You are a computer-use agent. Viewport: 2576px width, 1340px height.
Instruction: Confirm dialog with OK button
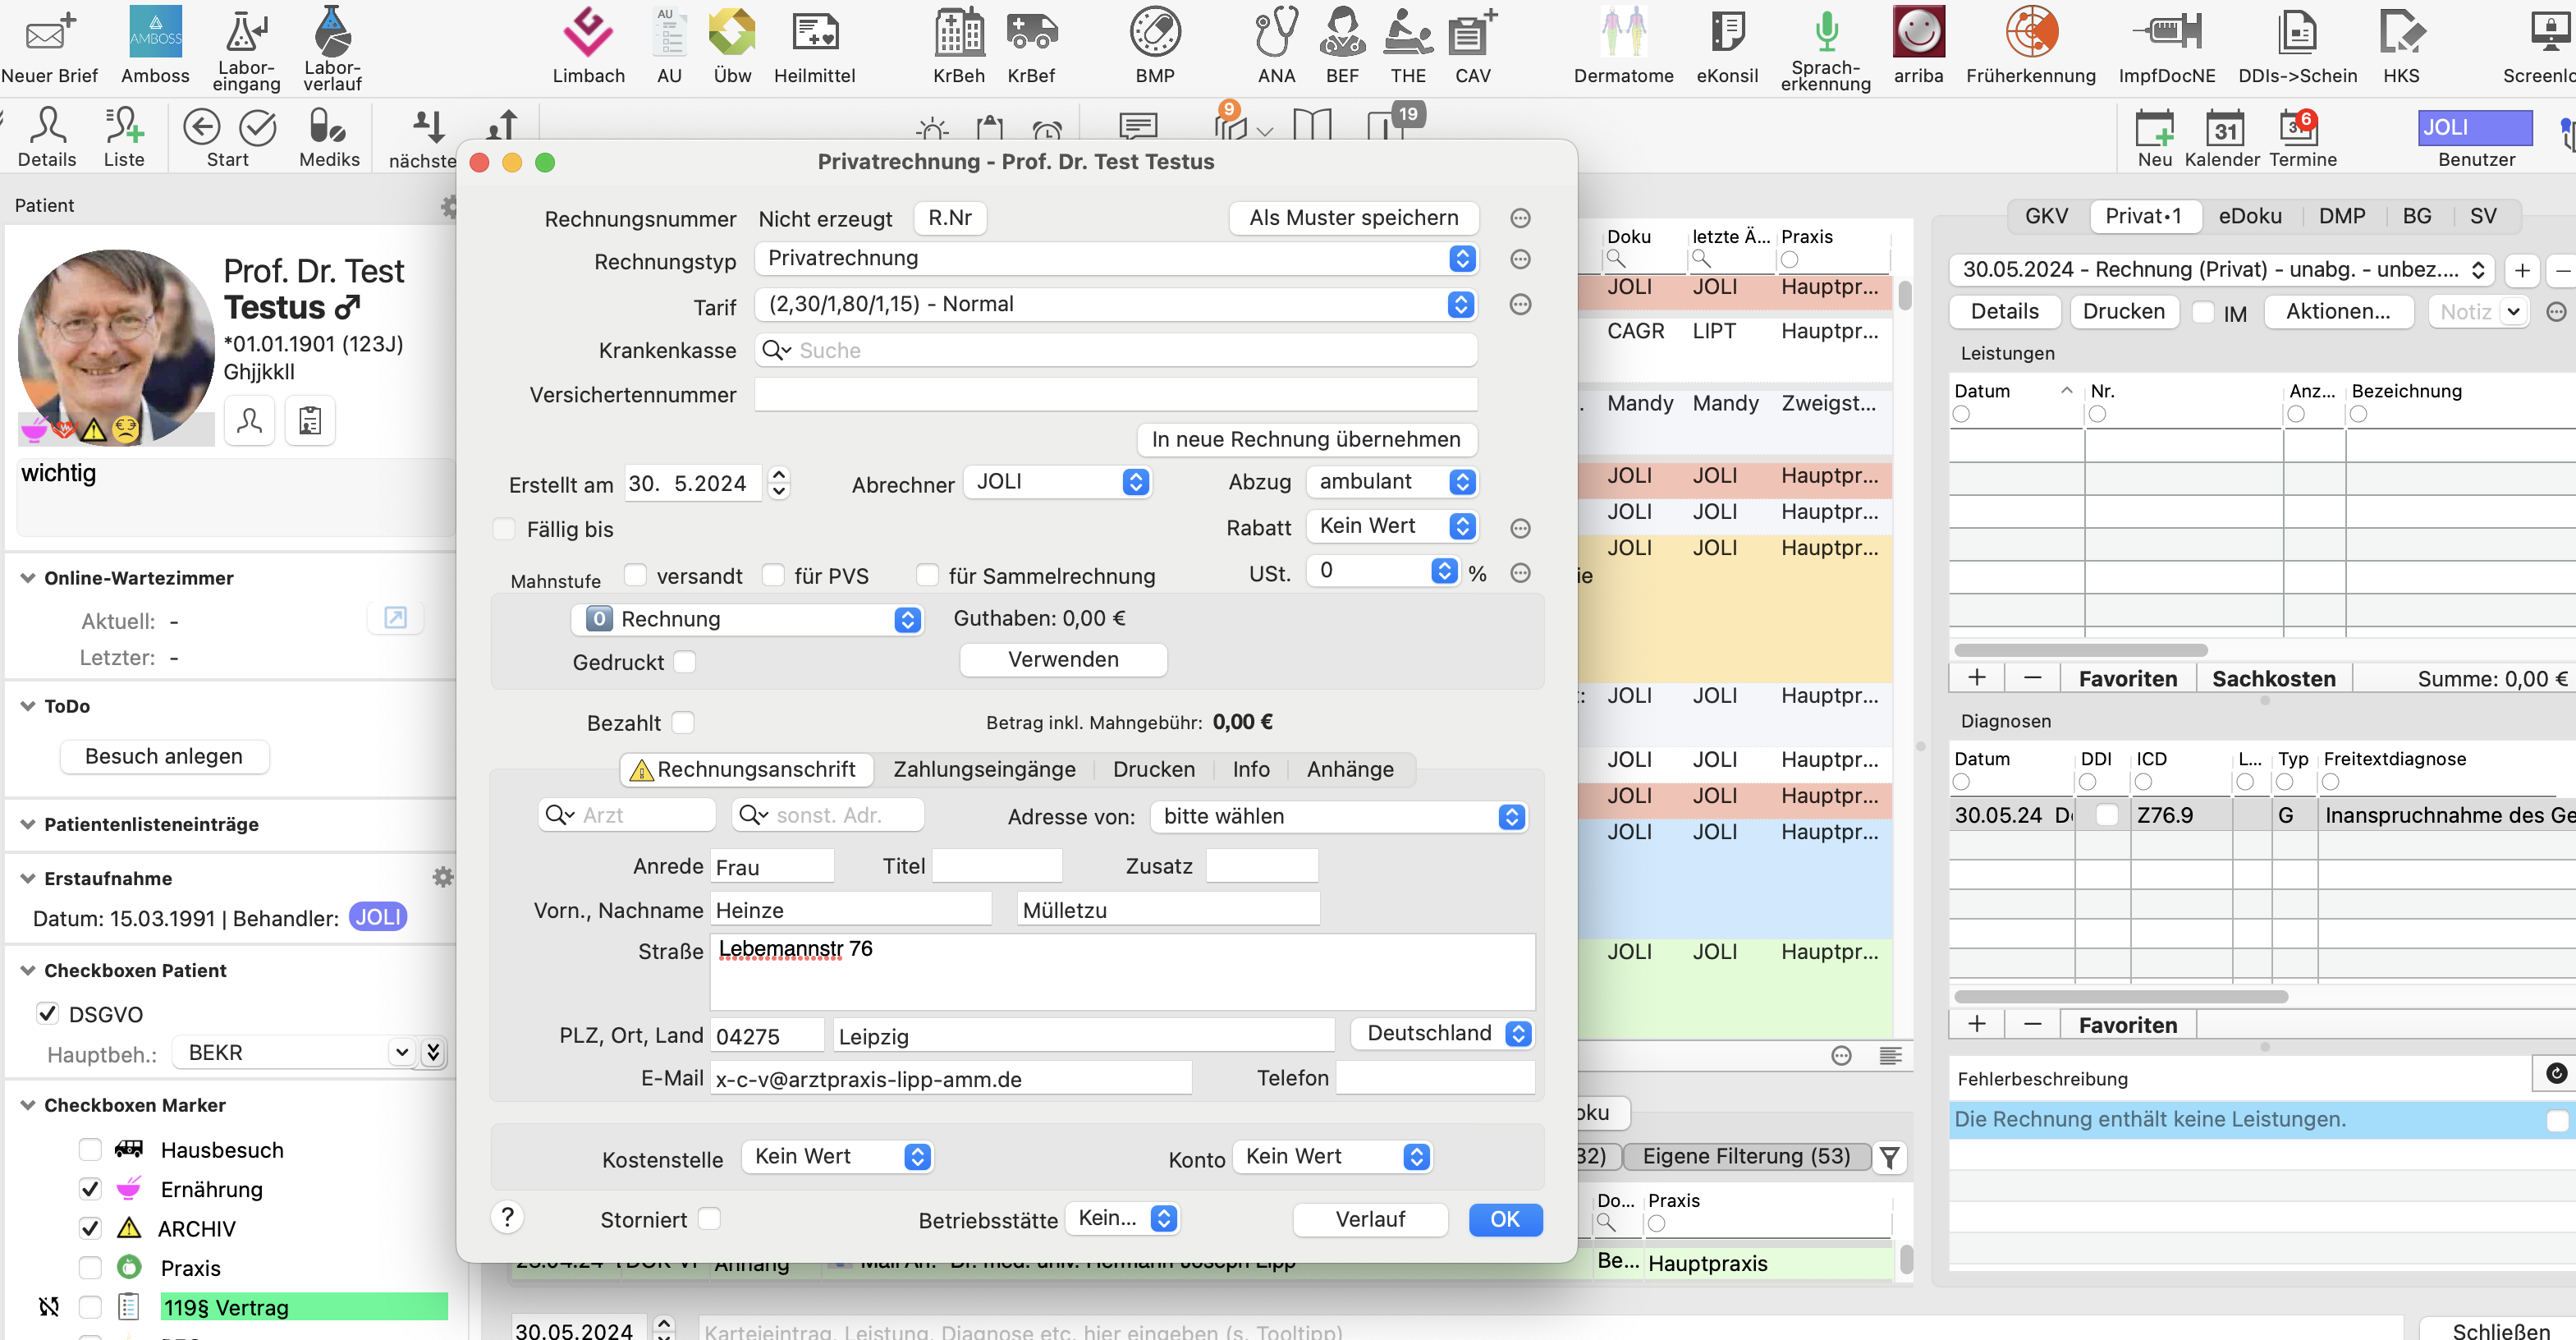1505,1220
